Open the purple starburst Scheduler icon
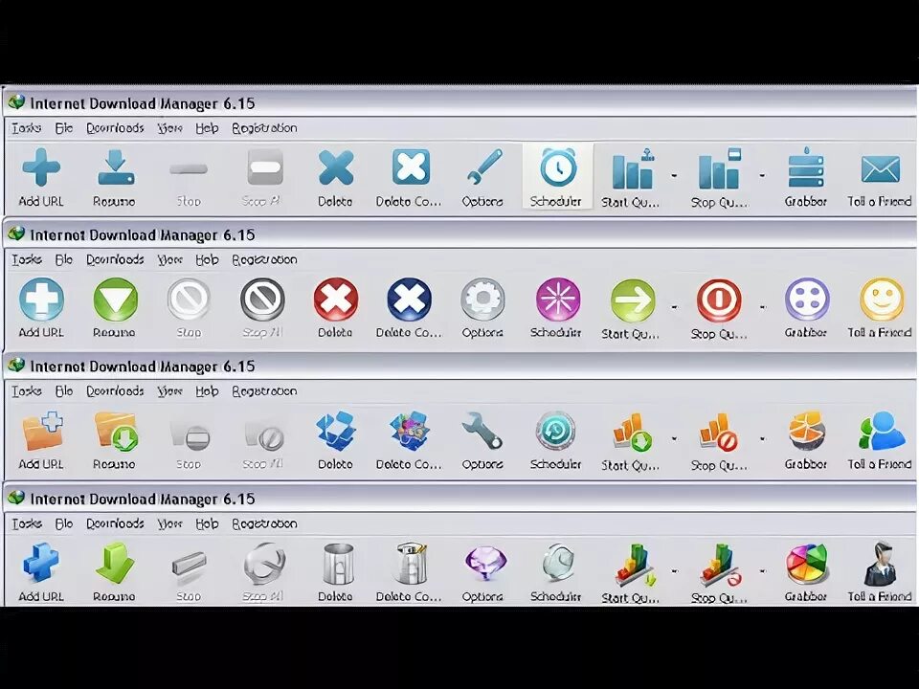This screenshot has width=919, height=689. pyautogui.click(x=558, y=299)
